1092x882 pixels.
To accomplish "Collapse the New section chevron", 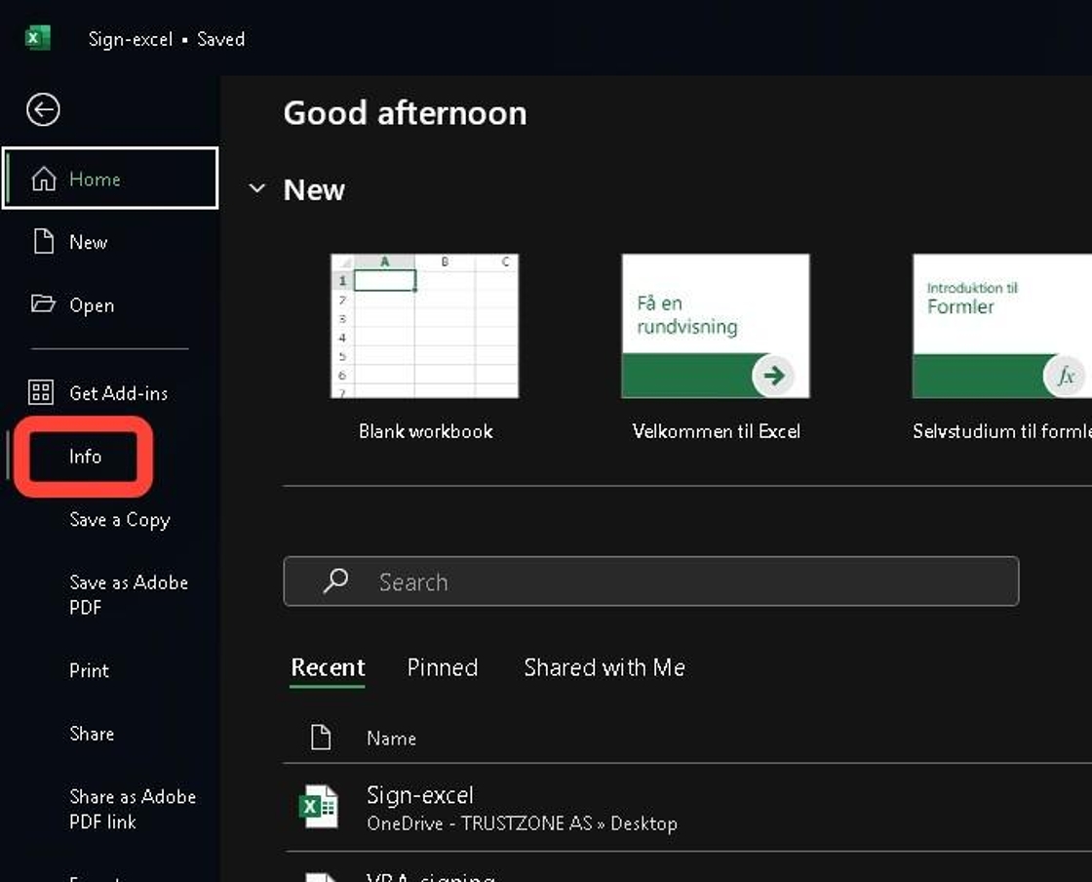I will (257, 188).
